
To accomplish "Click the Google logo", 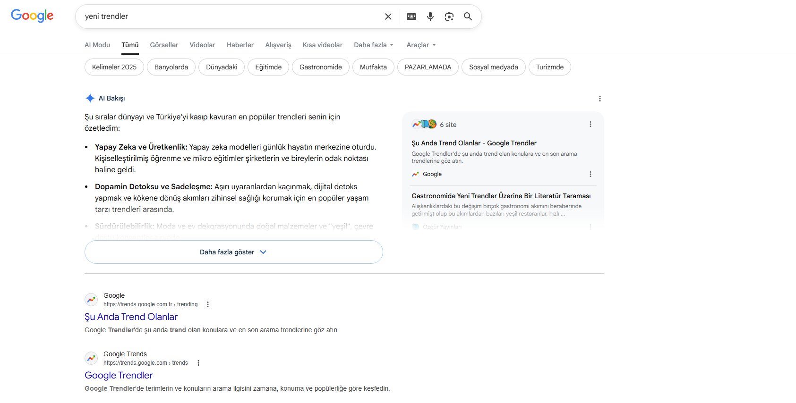I will click(x=32, y=16).
